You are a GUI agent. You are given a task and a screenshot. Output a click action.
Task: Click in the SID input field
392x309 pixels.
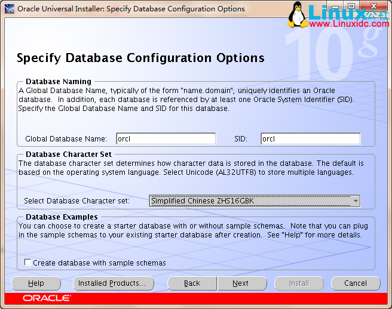pyautogui.click(x=311, y=138)
